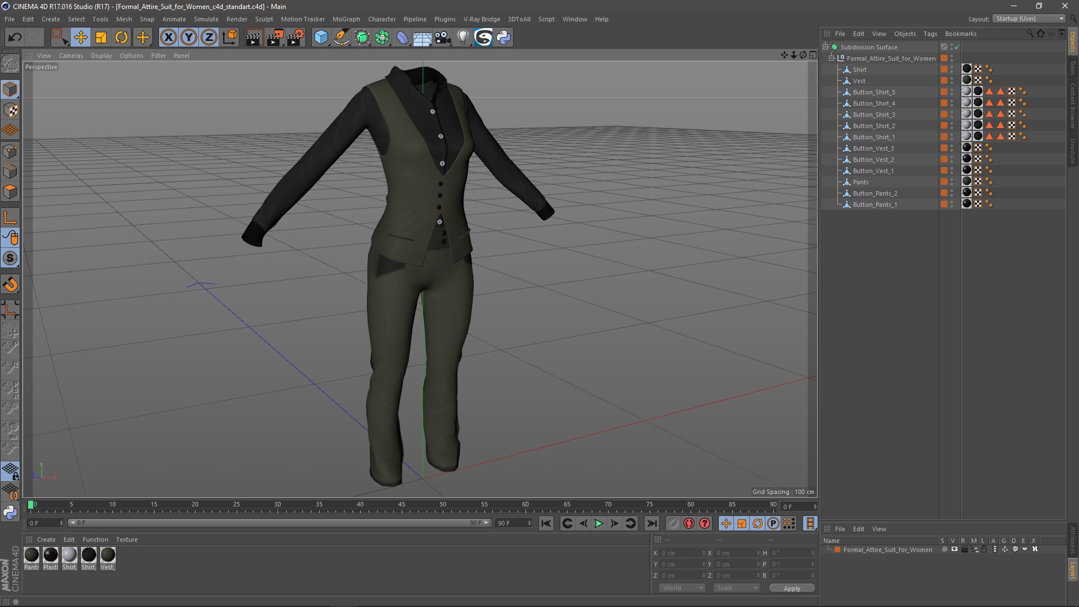
Task: Select the Polygons mode icon
Action: pyautogui.click(x=10, y=192)
